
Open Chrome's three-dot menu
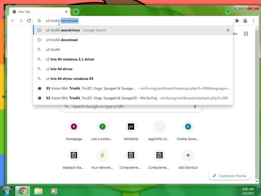(x=253, y=21)
